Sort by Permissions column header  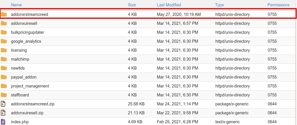pyautogui.click(x=278, y=5)
